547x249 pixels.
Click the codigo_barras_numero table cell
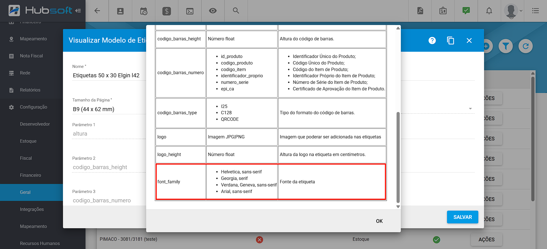point(181,73)
